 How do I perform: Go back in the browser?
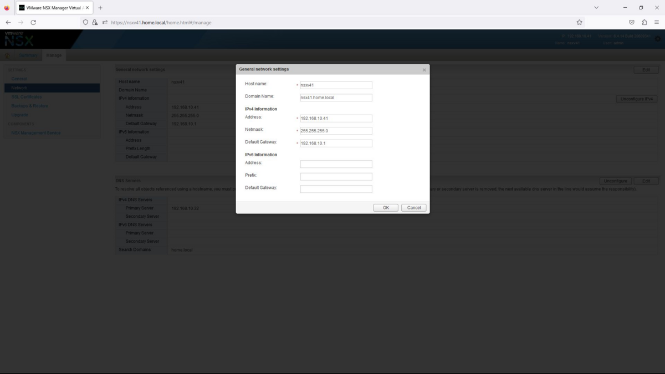tap(8, 23)
